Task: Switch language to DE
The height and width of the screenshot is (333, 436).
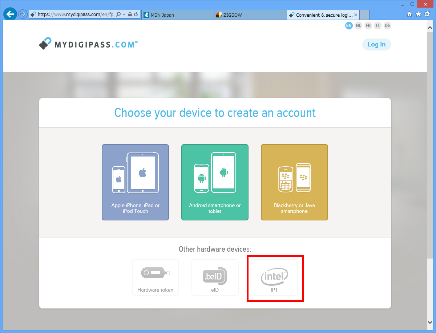Action: (387, 25)
